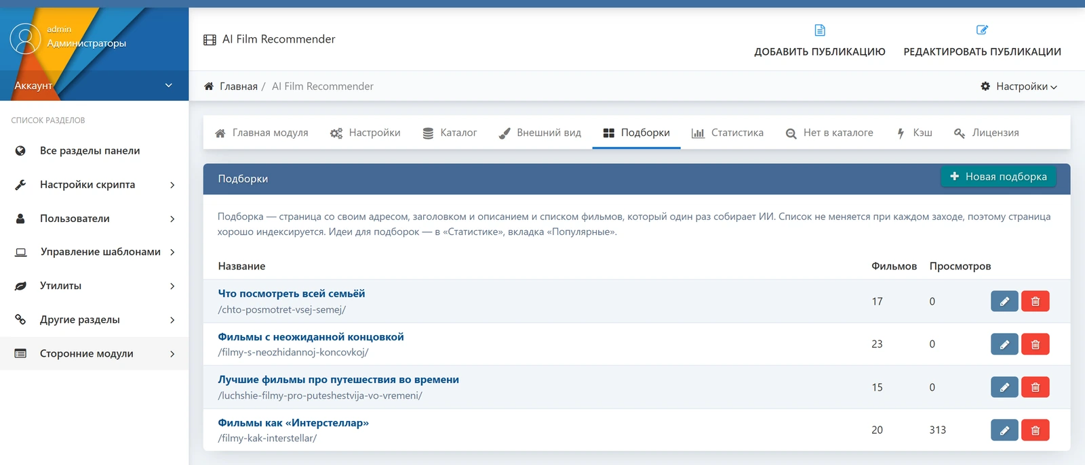Select the Подборки tab

click(636, 133)
